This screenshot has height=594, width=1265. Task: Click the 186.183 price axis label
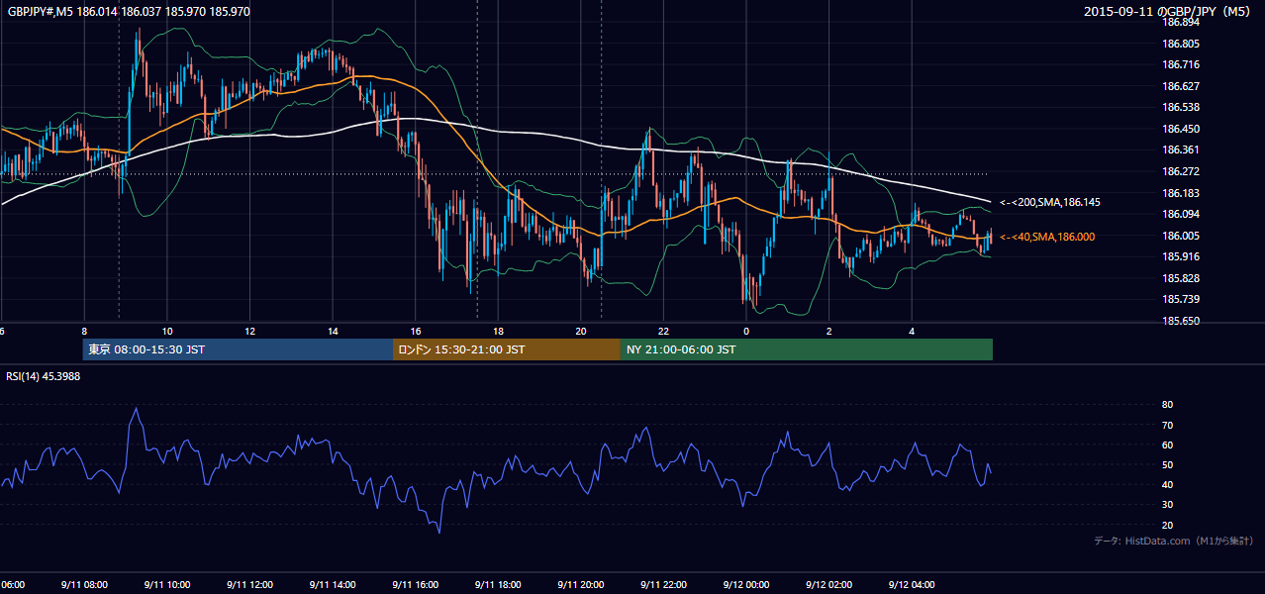click(x=1181, y=193)
